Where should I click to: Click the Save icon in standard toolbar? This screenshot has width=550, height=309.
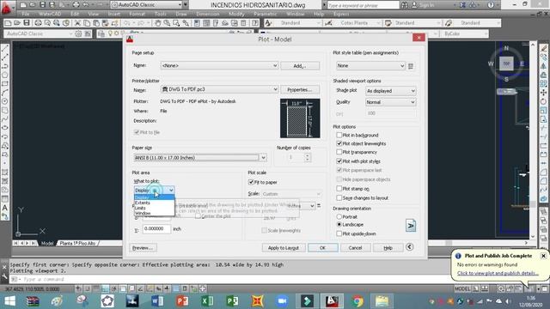27,23
